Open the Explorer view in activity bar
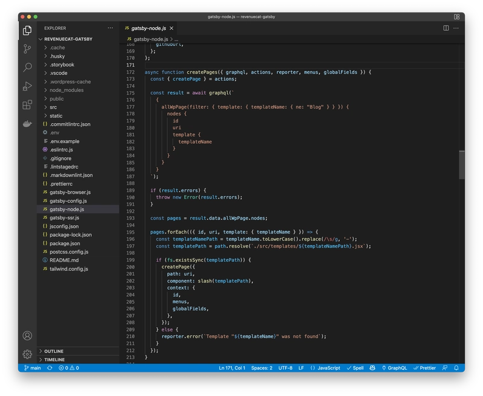483x396 pixels. [27, 30]
